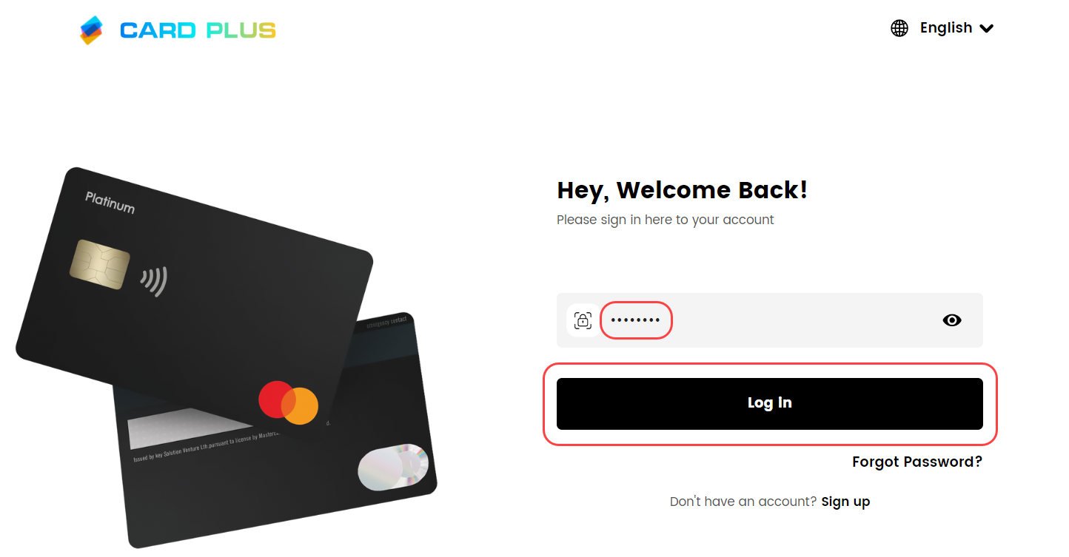Viewport: 1069px width, 557px height.
Task: Click the gold chip on Platinum card
Action: [x=100, y=265]
